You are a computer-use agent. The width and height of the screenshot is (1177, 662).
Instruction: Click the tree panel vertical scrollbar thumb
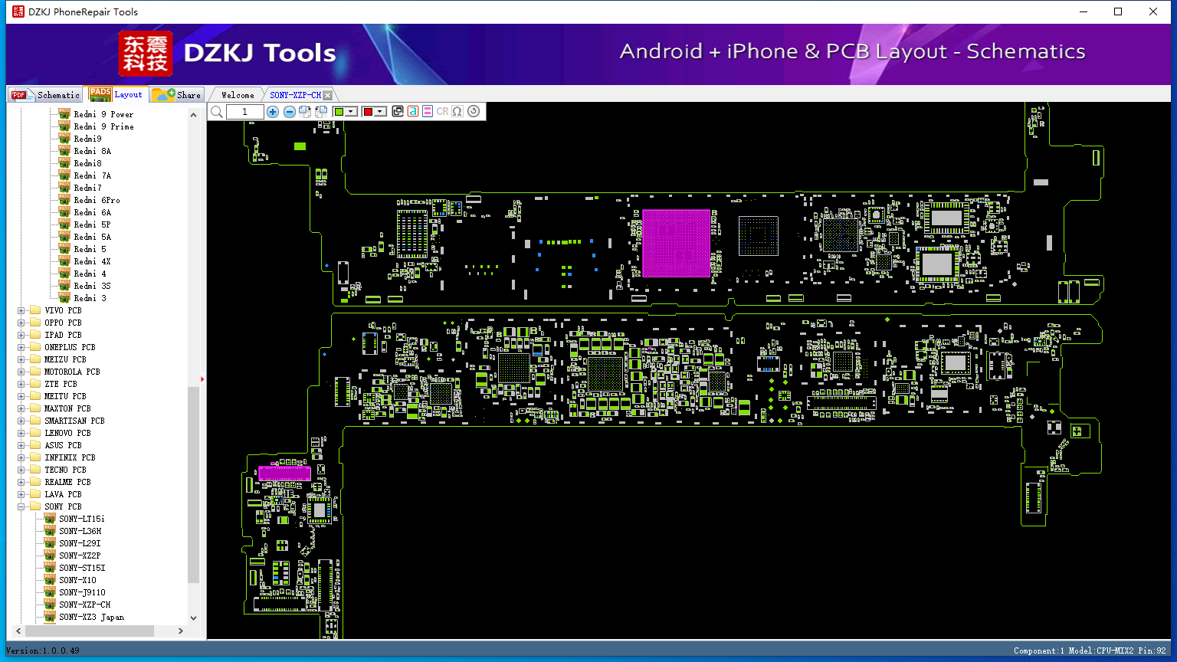[x=193, y=484]
